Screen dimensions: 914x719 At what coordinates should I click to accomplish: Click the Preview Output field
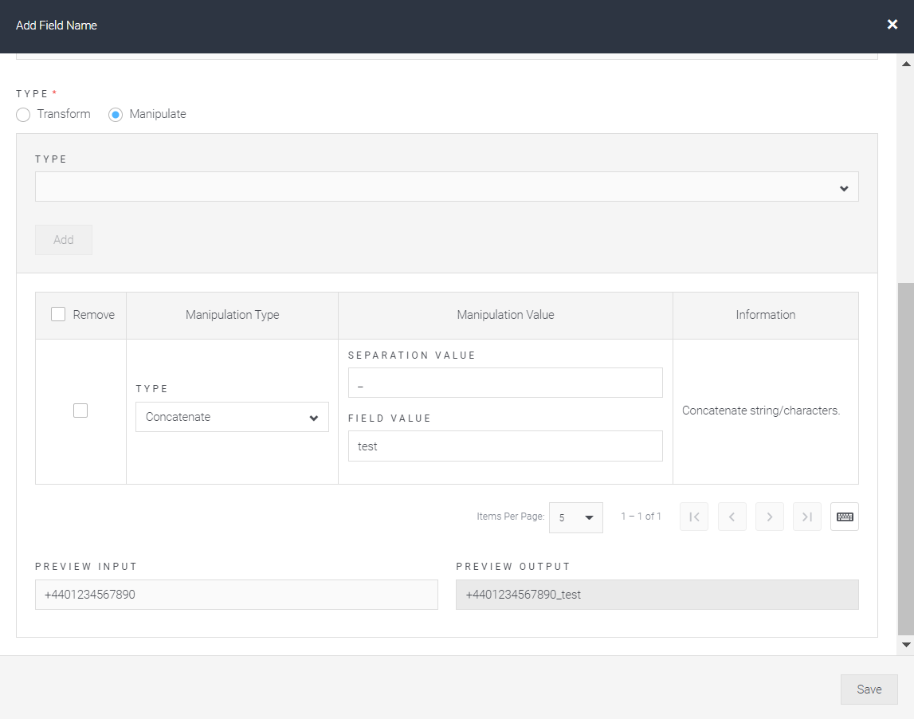pos(657,594)
